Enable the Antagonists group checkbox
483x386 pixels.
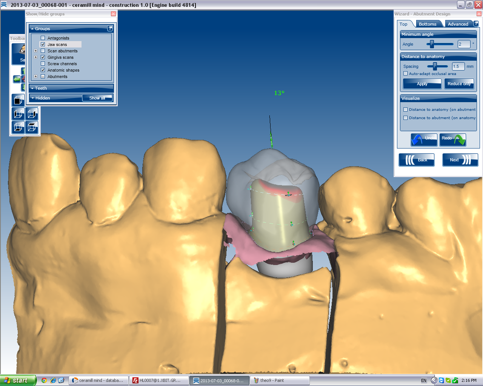tap(43, 38)
